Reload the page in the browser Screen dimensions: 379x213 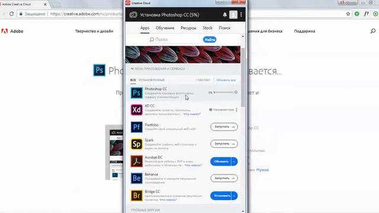11,14
